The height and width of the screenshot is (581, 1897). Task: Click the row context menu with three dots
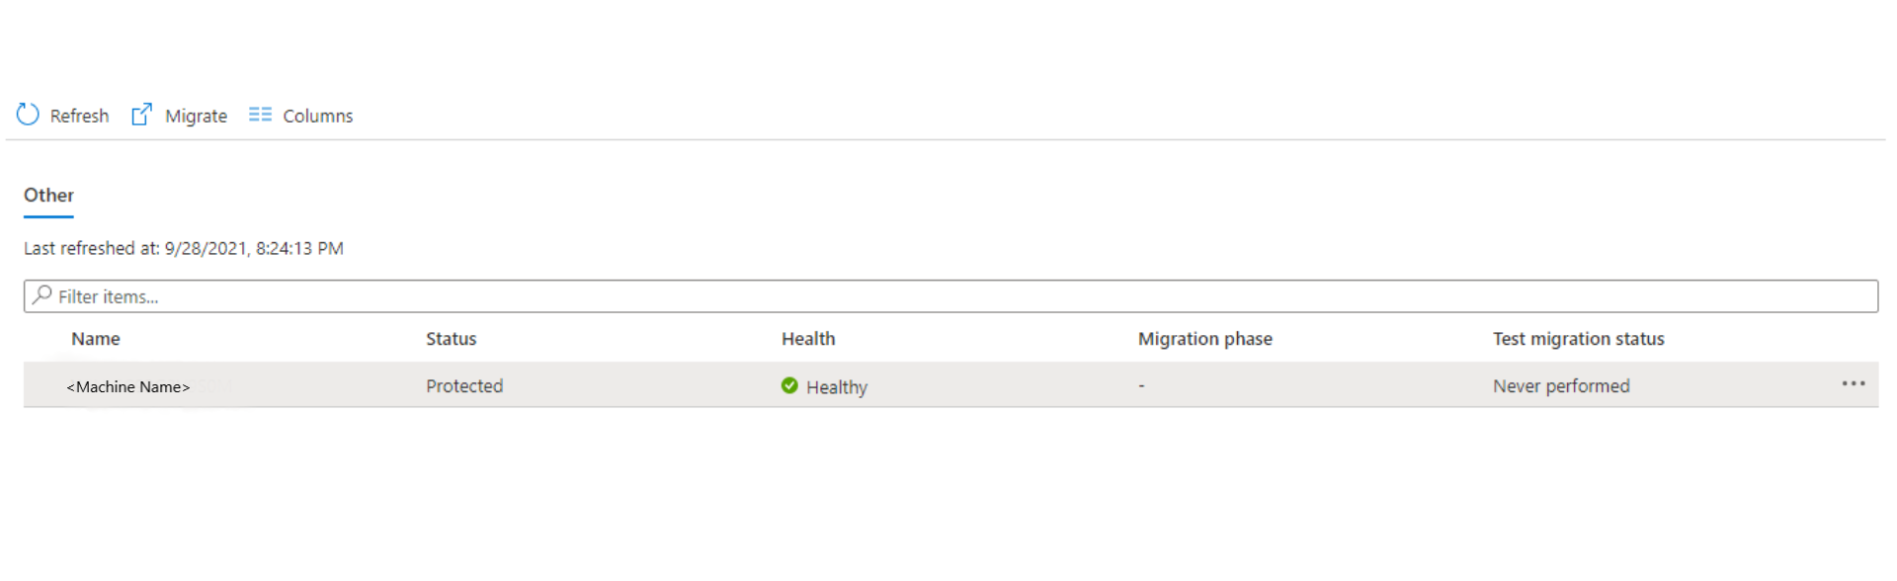(1854, 383)
